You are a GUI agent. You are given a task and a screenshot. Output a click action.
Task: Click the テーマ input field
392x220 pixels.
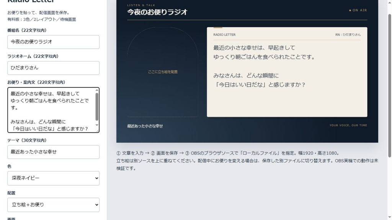click(x=53, y=152)
